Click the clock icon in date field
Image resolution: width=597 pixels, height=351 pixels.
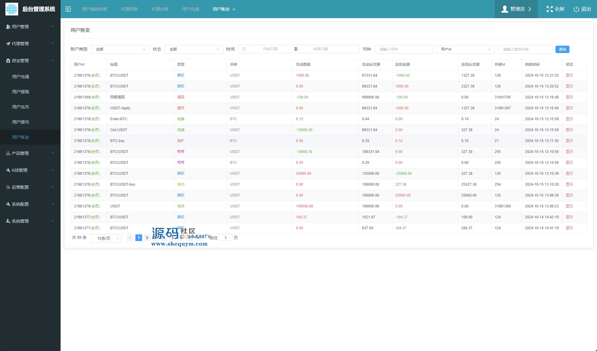(244, 49)
